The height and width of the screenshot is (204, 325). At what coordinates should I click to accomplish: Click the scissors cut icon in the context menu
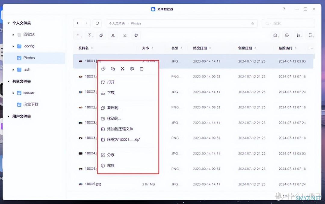(x=122, y=69)
